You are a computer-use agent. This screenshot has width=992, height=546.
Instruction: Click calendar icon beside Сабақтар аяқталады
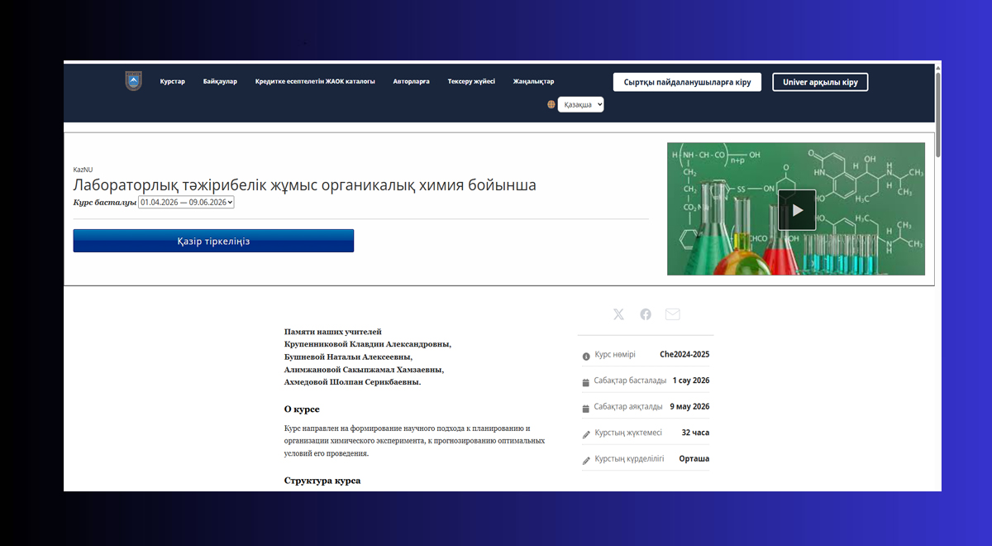[586, 408]
